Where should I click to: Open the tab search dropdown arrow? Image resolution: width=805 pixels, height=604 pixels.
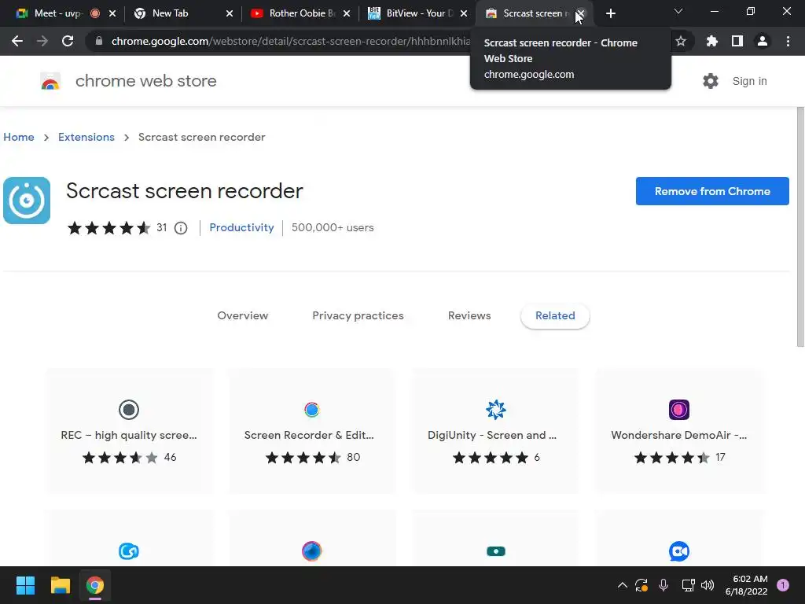click(678, 11)
